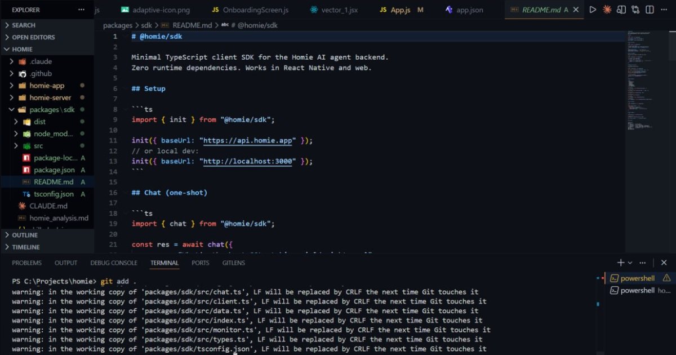Click the '// or local dev:' comment

165,151
